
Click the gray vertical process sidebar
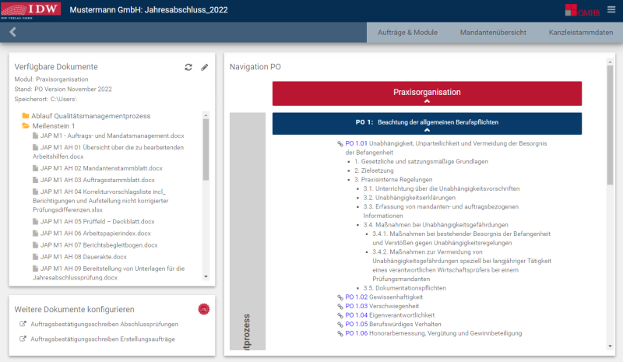248,231
